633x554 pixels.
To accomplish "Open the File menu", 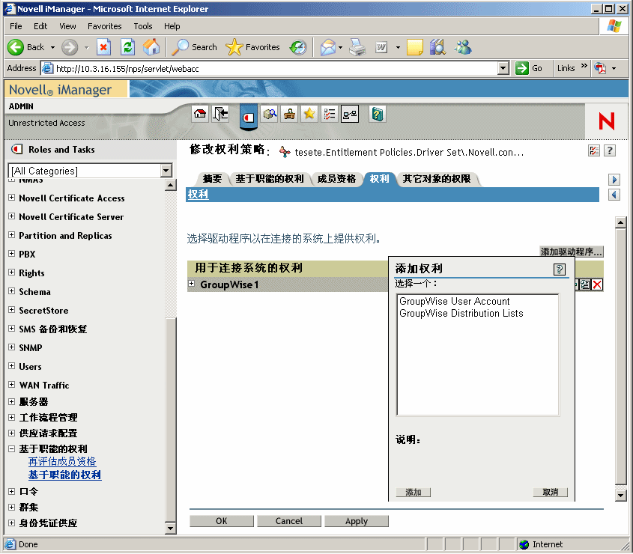I will point(16,26).
